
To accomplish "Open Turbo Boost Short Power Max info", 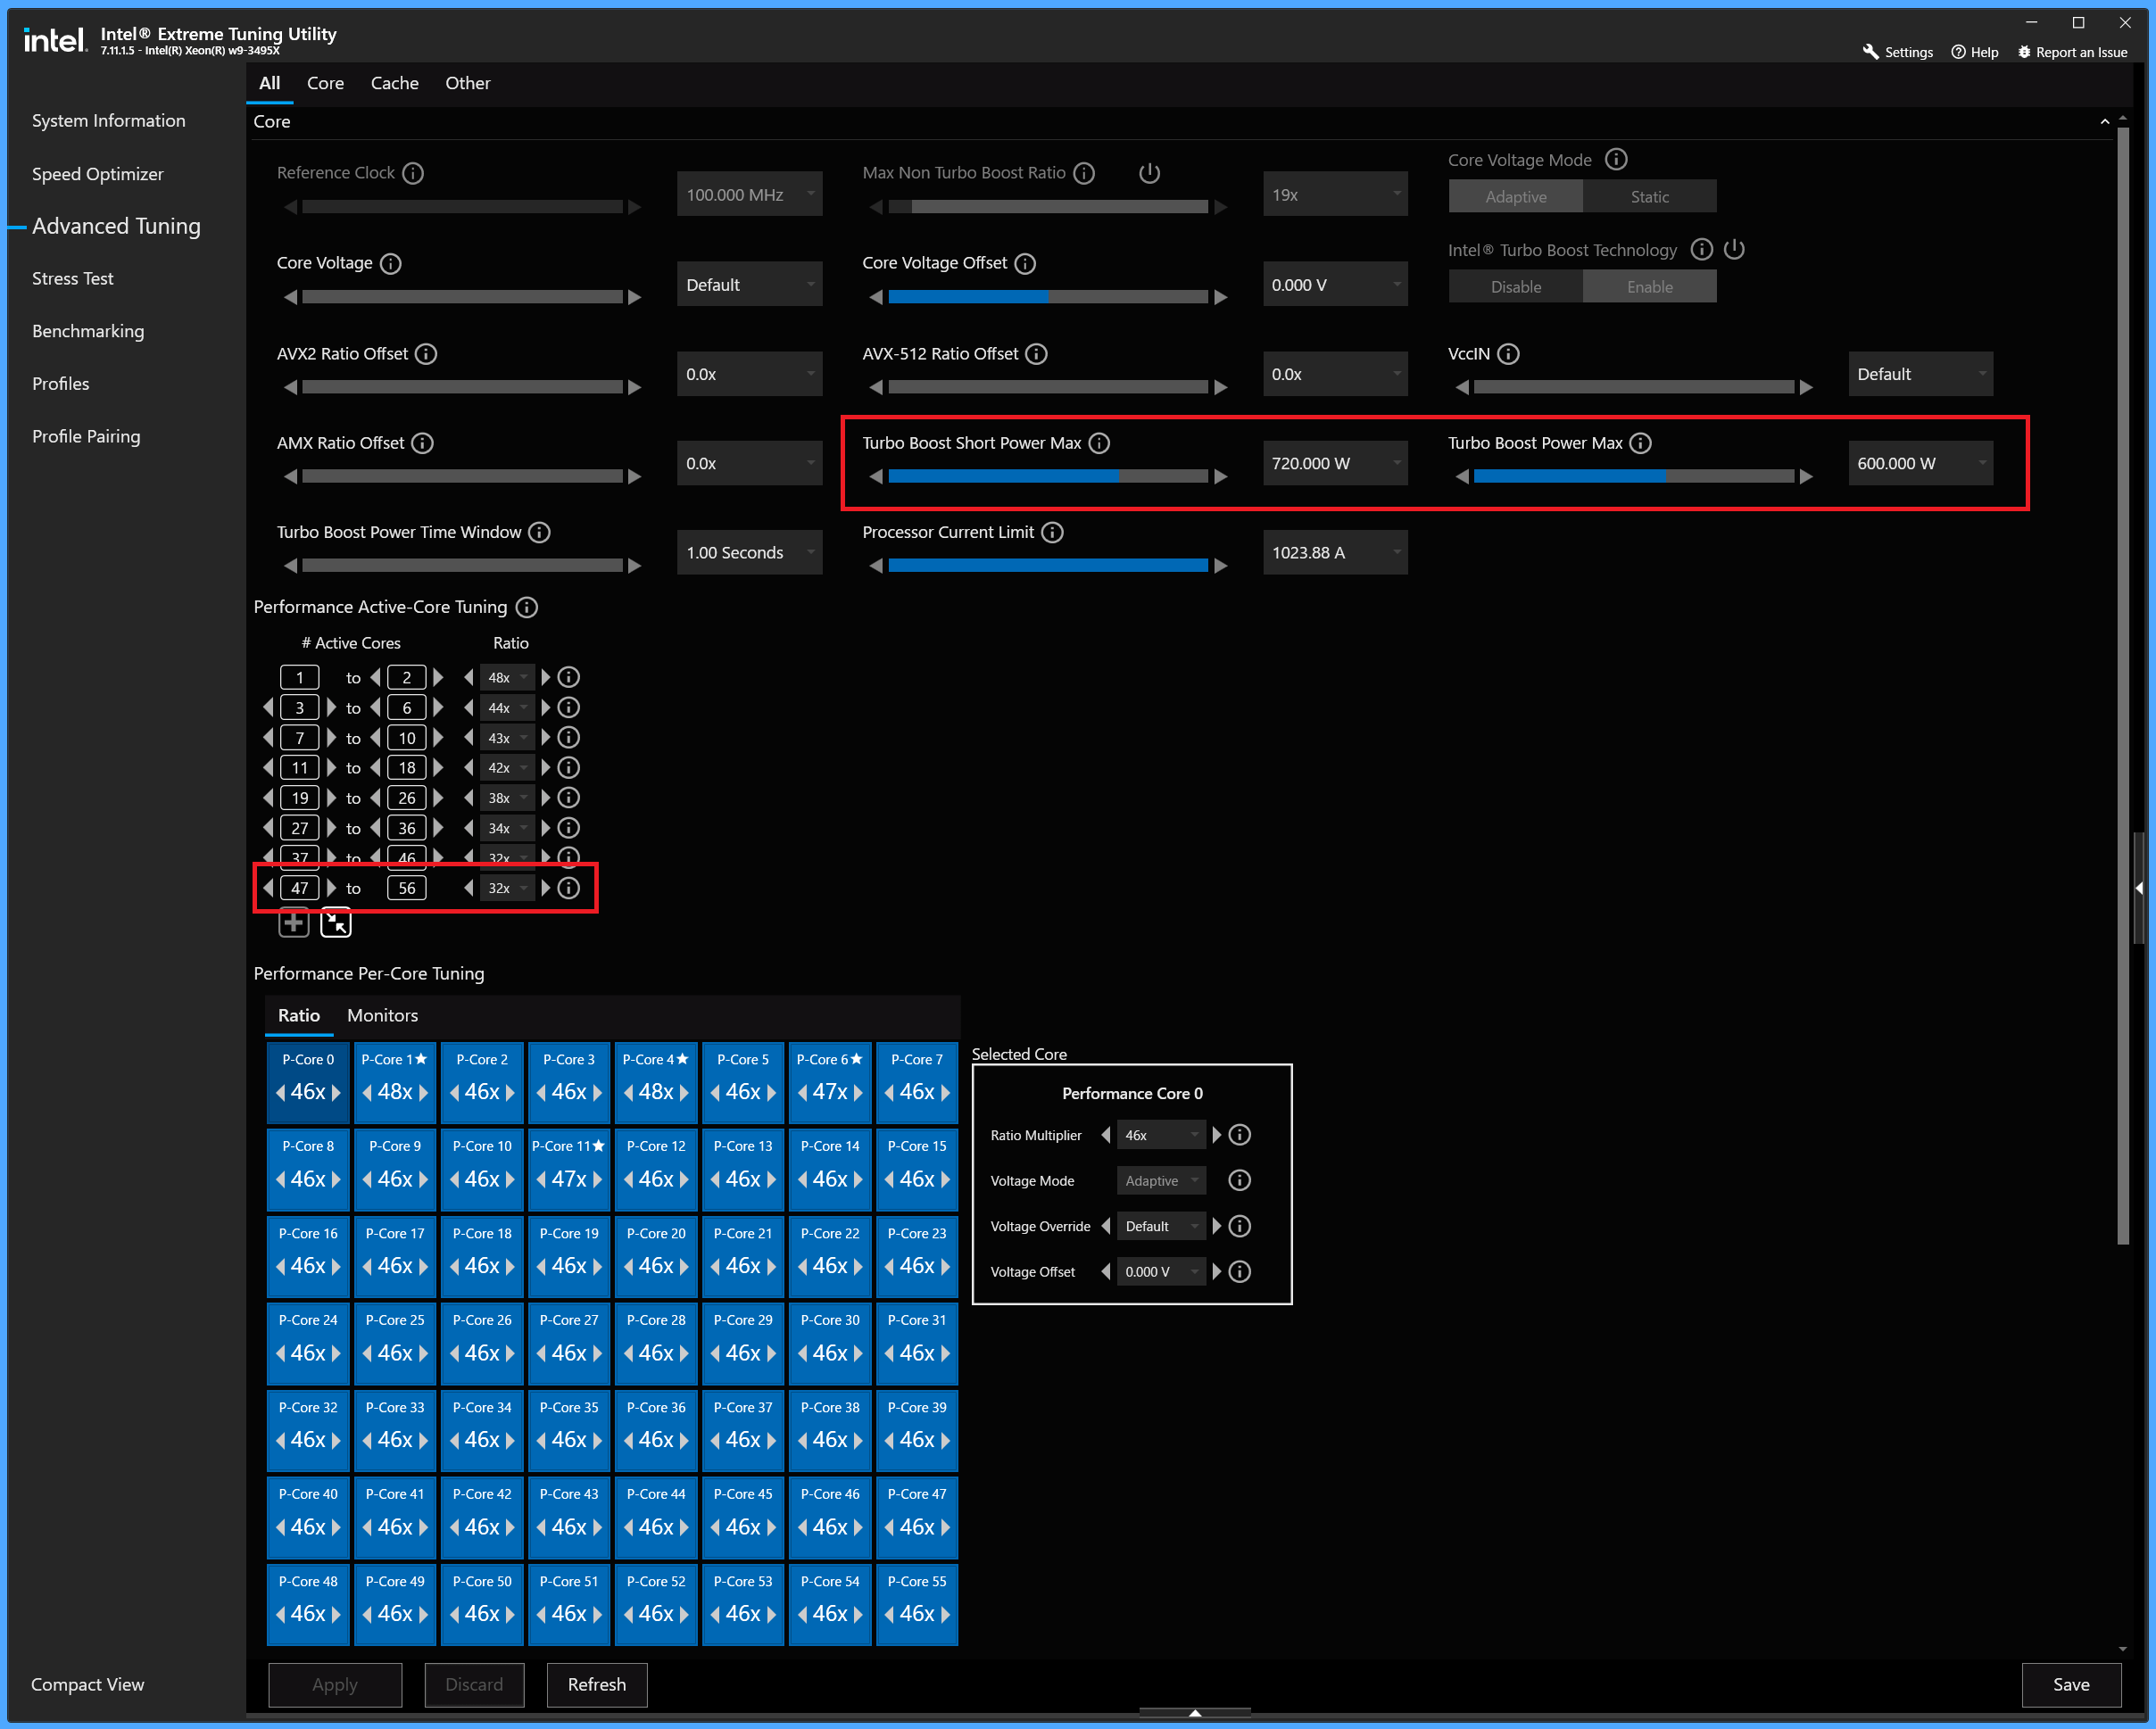I will click(1099, 443).
